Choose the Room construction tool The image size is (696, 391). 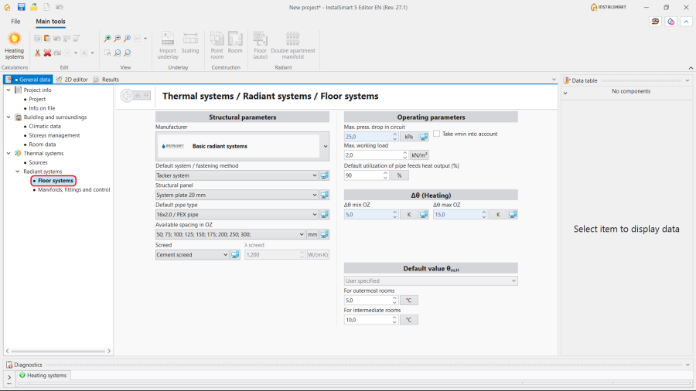[x=235, y=43]
